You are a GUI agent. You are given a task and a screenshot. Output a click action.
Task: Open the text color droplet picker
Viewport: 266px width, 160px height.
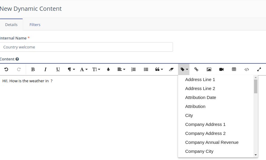click(x=108, y=69)
